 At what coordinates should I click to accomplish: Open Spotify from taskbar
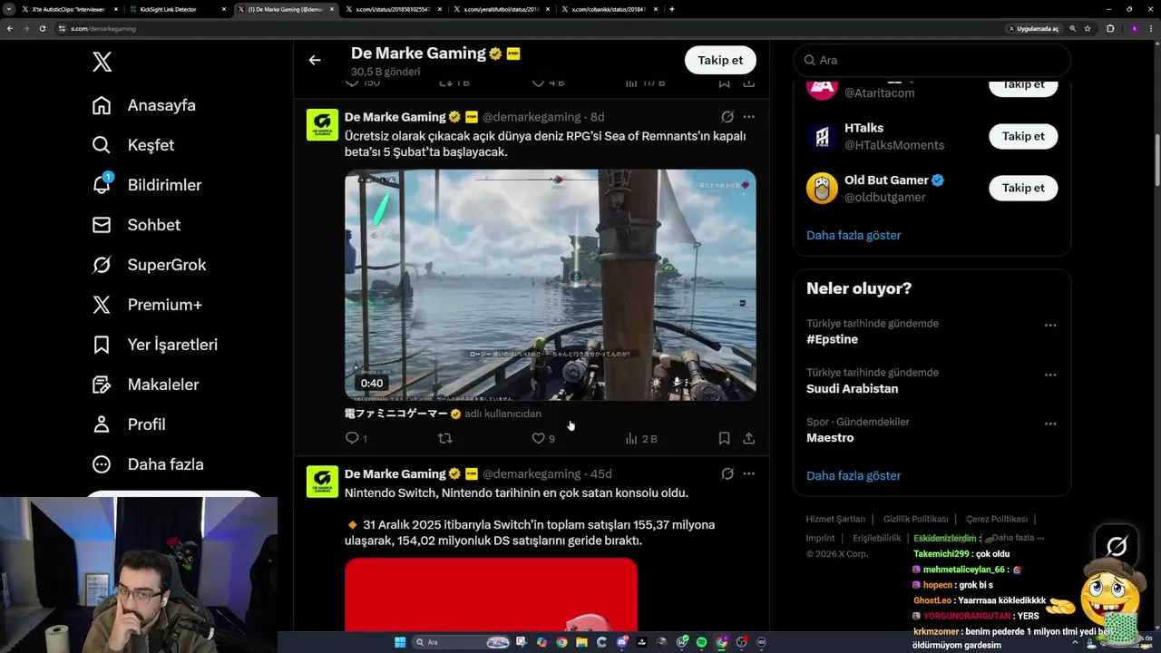[701, 642]
